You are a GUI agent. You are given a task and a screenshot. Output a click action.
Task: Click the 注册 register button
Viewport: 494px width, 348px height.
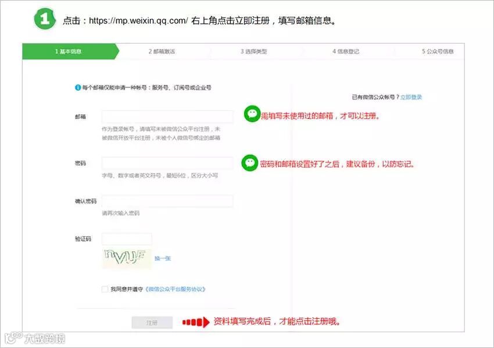(x=152, y=322)
